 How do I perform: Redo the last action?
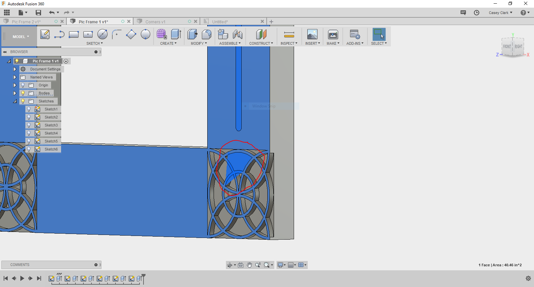point(67,13)
